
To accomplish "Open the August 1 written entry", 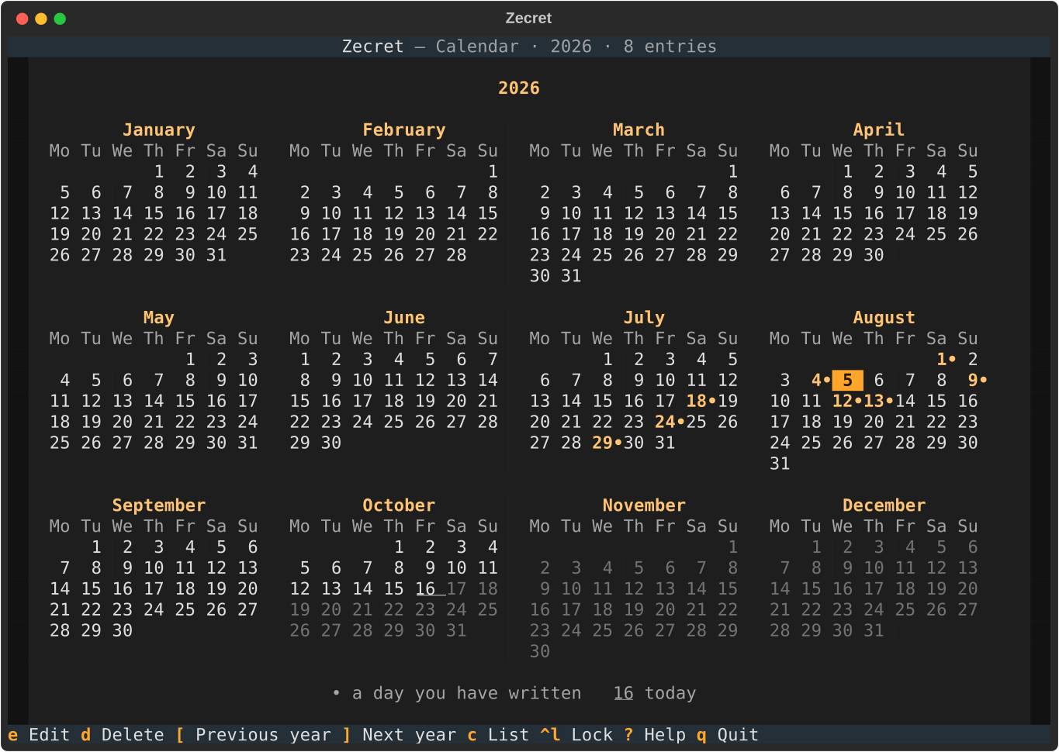I will tap(947, 359).
